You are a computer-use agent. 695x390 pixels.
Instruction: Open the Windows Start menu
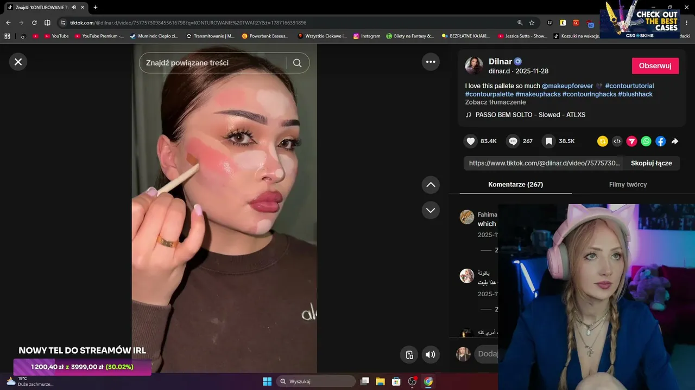point(267,381)
